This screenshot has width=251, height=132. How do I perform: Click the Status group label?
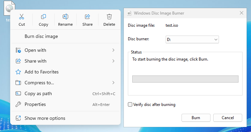[136, 52]
